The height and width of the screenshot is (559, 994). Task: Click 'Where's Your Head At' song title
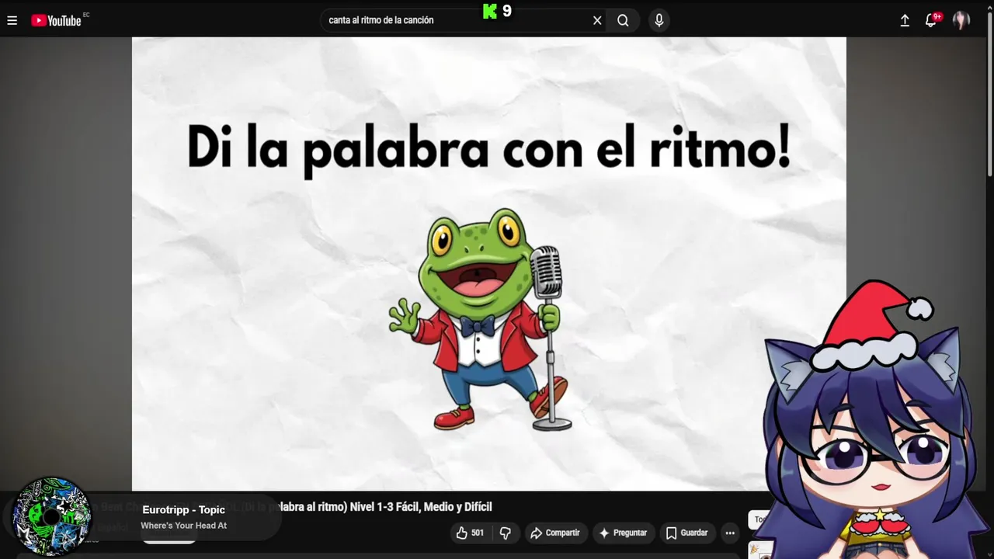[x=183, y=526]
